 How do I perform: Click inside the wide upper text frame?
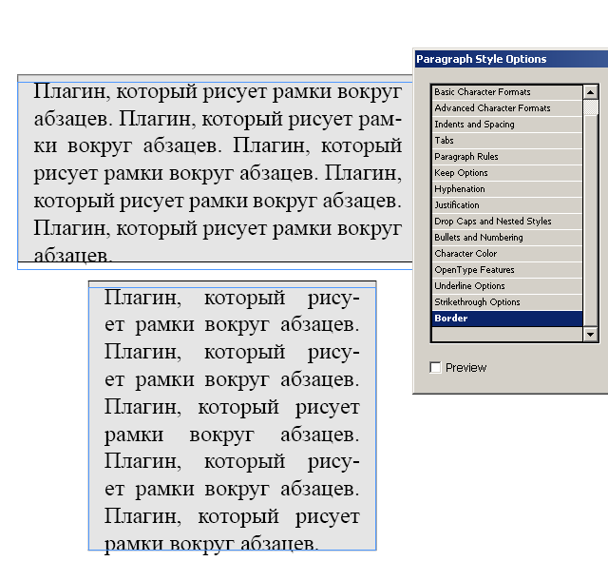tap(215, 172)
